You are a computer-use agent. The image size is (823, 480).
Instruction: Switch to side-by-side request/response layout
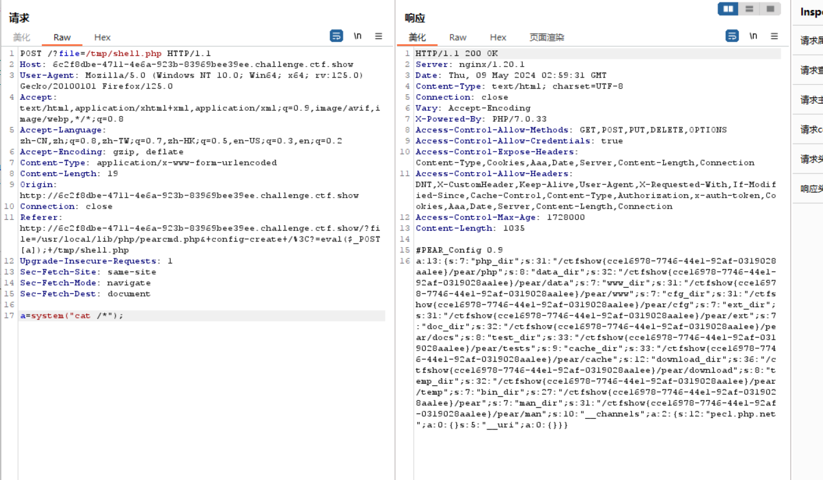click(728, 9)
